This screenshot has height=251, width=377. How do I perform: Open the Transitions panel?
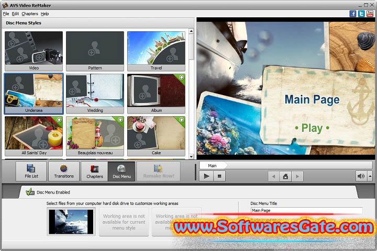[x=64, y=172]
